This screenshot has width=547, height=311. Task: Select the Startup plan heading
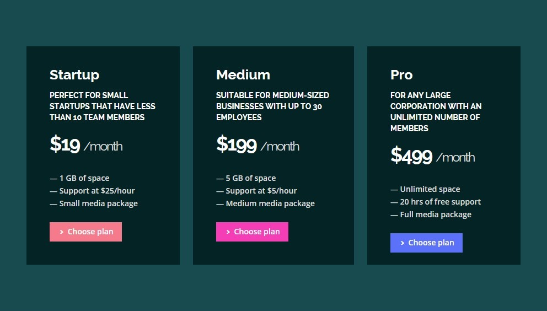coord(74,75)
